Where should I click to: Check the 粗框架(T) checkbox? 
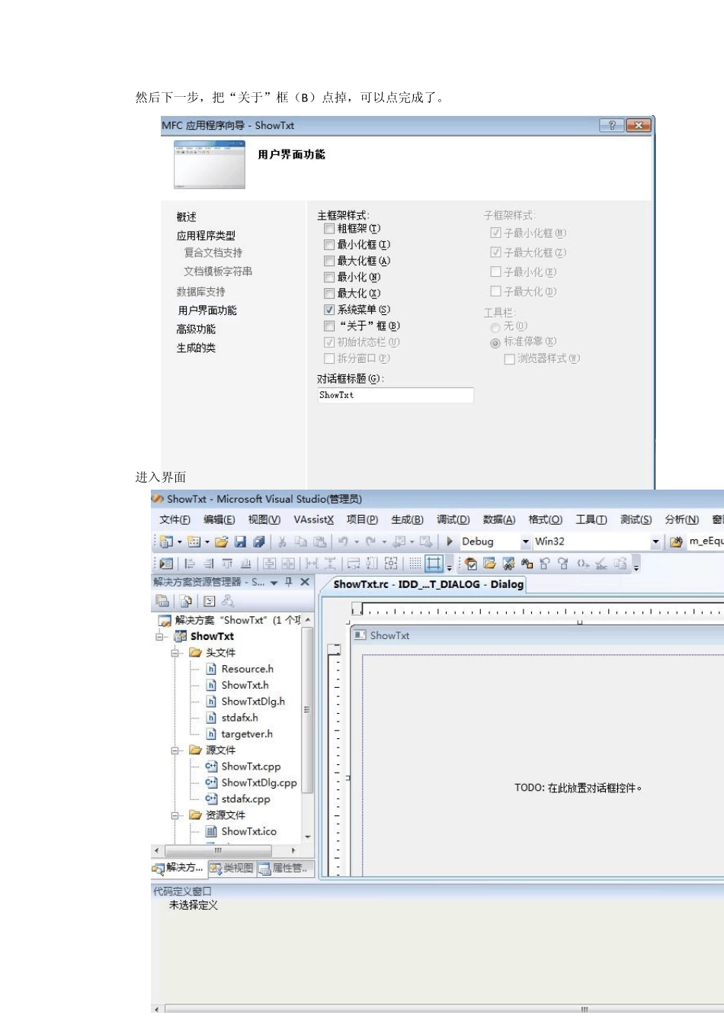[x=329, y=228]
